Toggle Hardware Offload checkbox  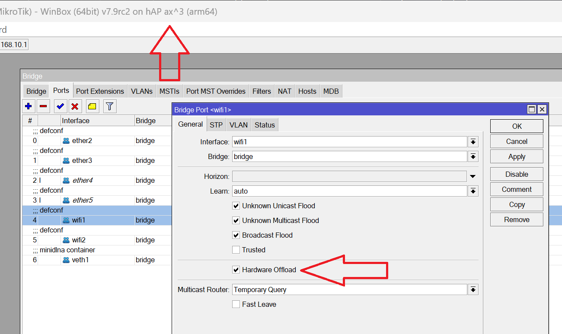236,270
